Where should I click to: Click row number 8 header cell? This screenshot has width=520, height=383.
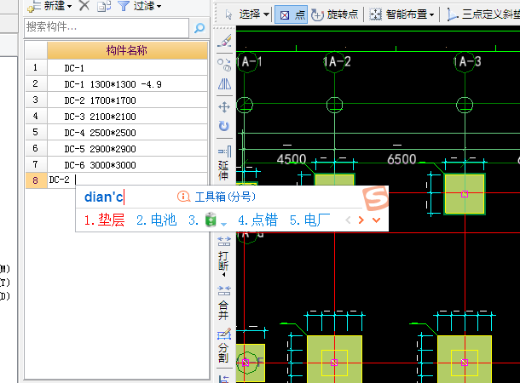click(x=36, y=180)
